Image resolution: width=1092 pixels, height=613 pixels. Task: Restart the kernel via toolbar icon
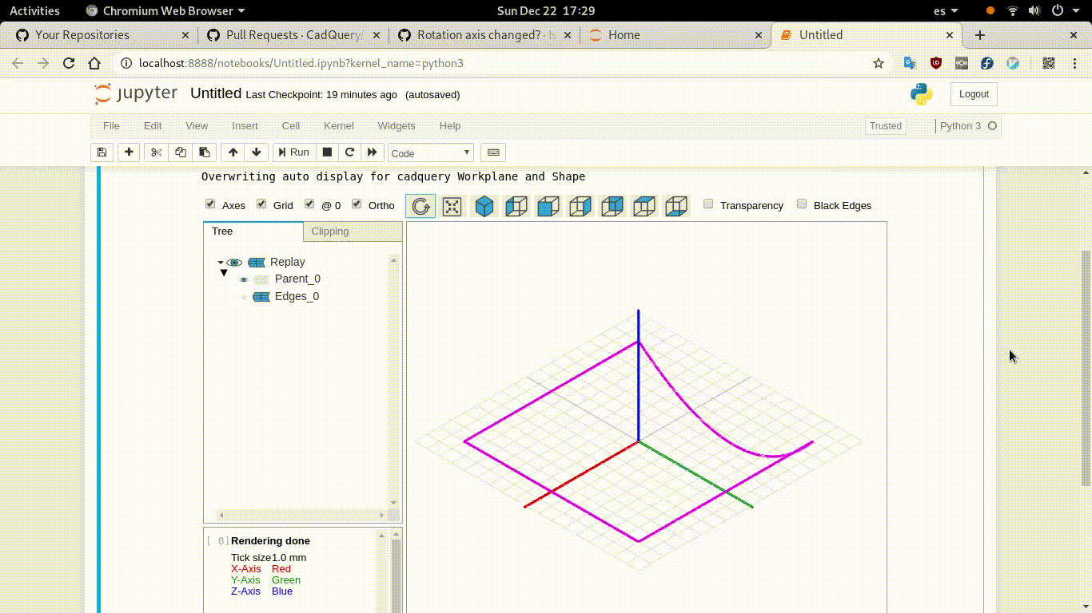(349, 152)
